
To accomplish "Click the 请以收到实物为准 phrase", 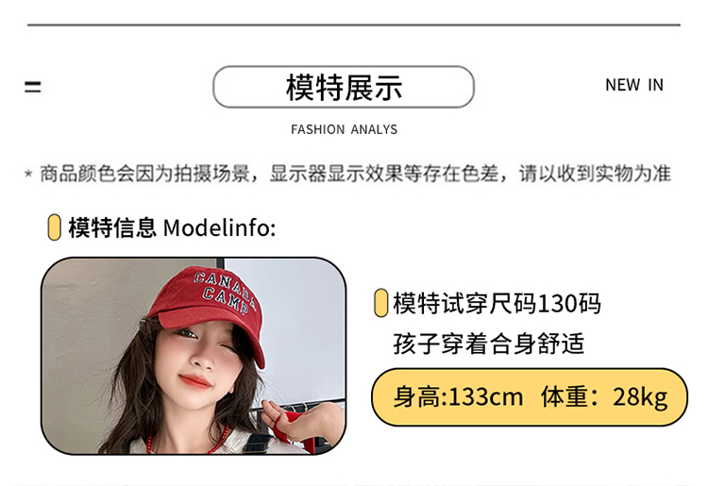I will coord(595,174).
